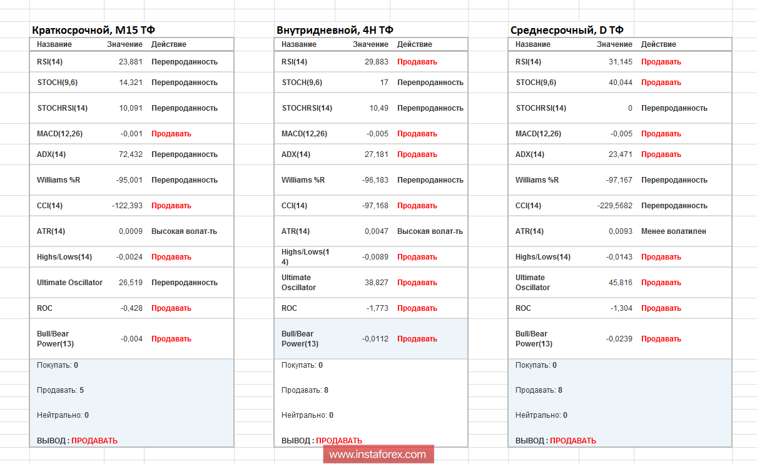Click the Highs/Lows value -0,0024

pyautogui.click(x=130, y=257)
